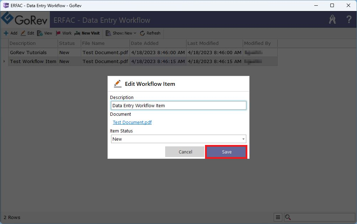357x224 pixels.
Task: Sort by the Modified By column header
Action: 260,43
